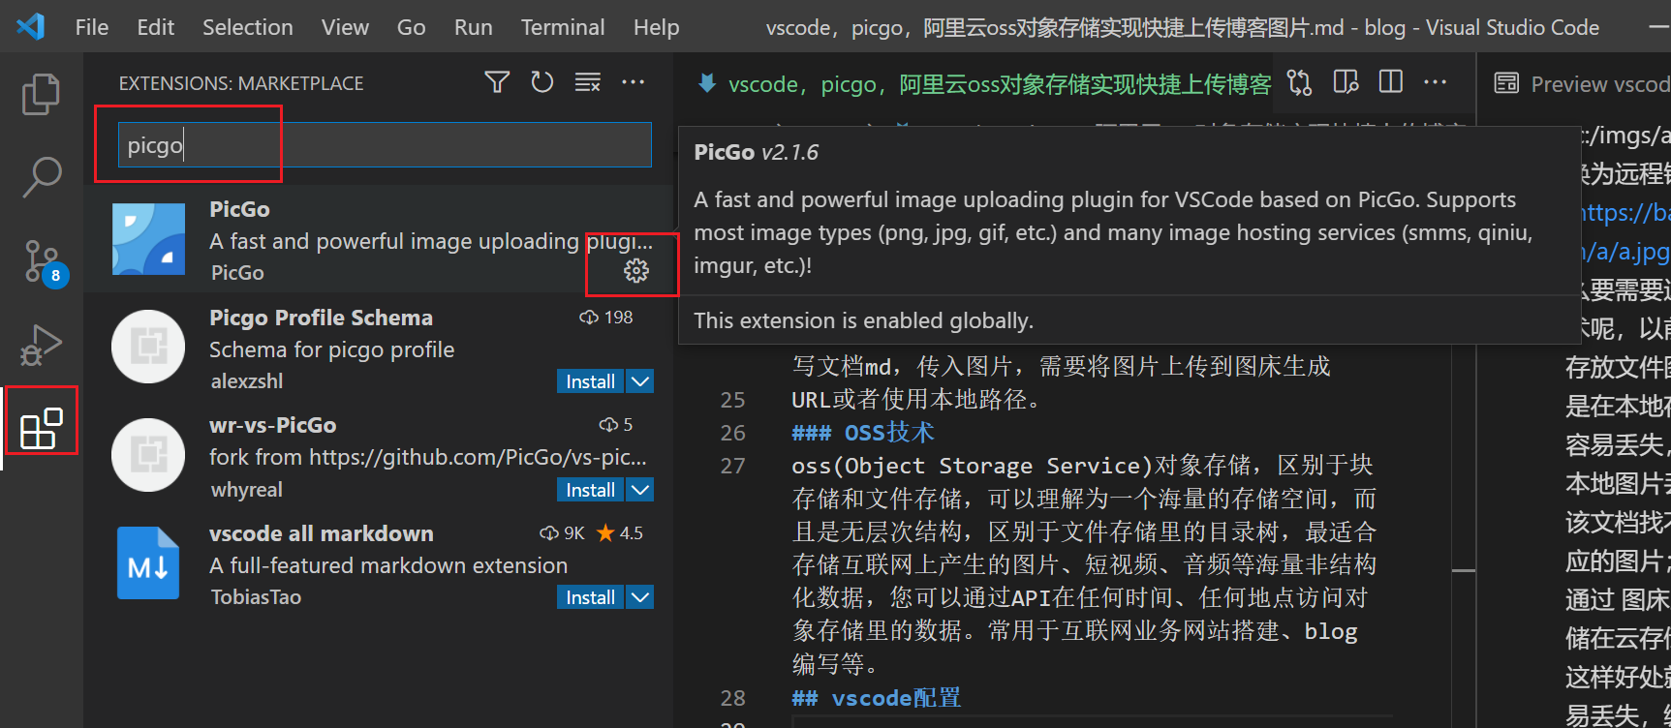Open the Go menu
This screenshot has height=728, width=1671.
pyautogui.click(x=411, y=27)
